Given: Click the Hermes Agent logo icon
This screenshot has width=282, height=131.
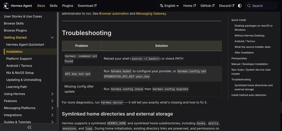Looking at the screenshot, I should pyautogui.click(x=6, y=6).
